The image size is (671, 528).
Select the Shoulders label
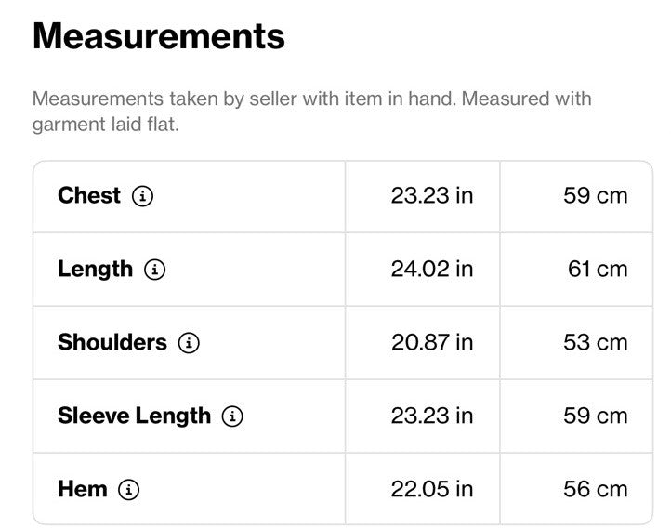coord(112,342)
